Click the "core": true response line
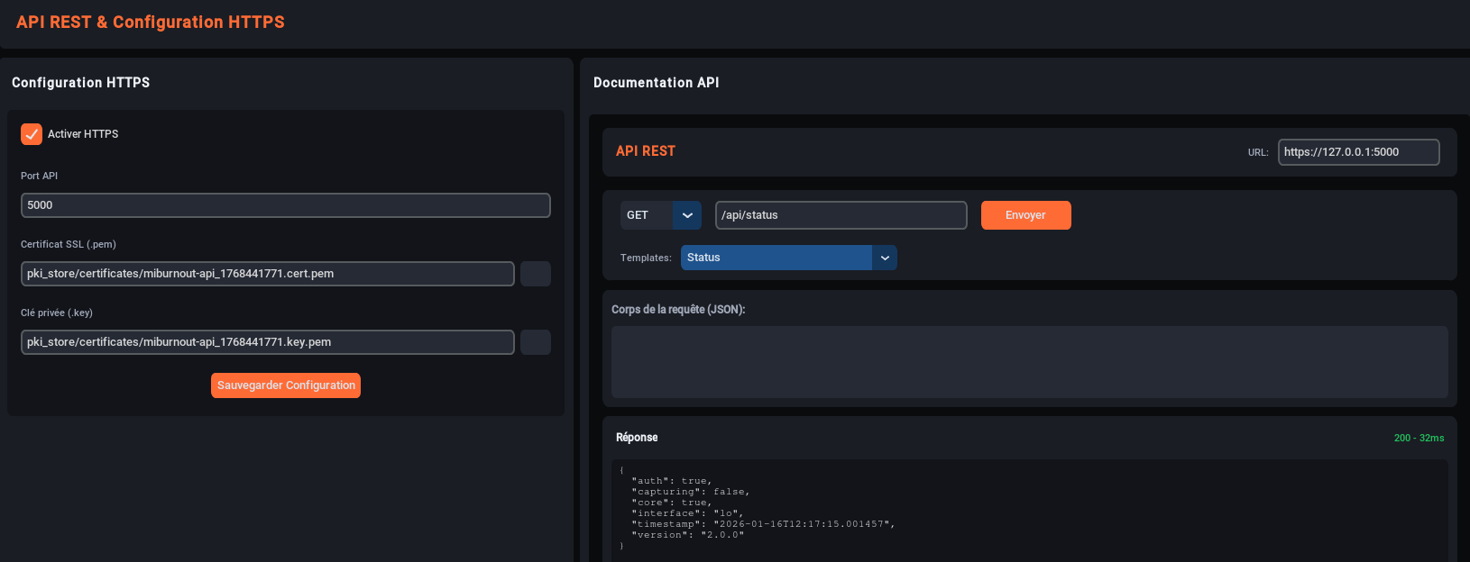This screenshot has height=562, width=1470. (672, 503)
